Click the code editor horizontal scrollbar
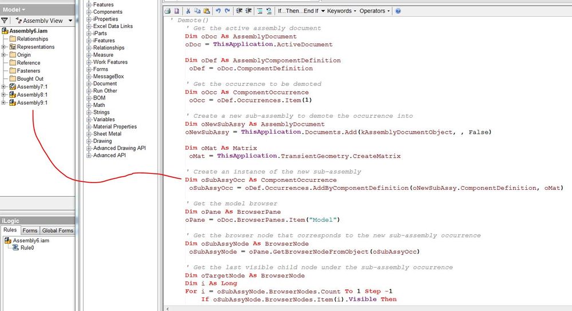Image resolution: width=572 pixels, height=311 pixels. (368, 309)
